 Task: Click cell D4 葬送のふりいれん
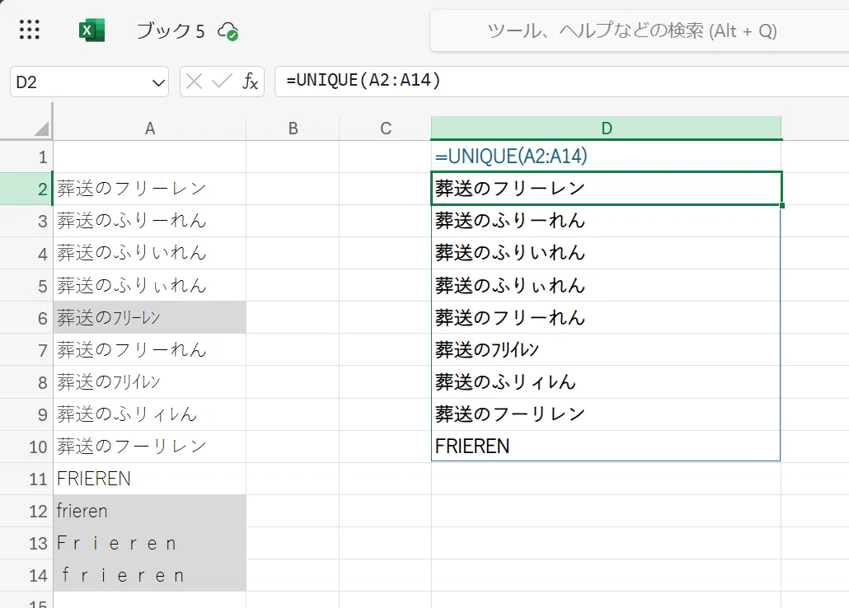click(x=607, y=253)
